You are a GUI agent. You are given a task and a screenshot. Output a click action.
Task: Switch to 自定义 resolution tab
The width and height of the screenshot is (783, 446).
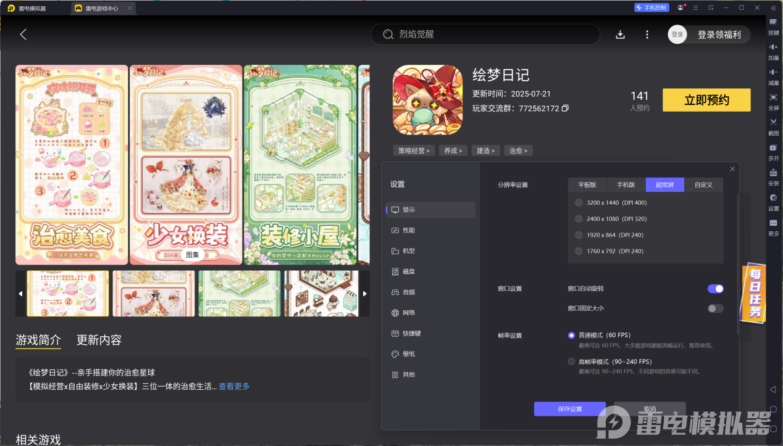point(703,184)
